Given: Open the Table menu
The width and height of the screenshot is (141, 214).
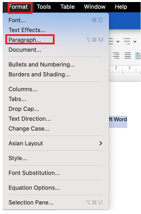Looking at the screenshot, I should (68, 7).
